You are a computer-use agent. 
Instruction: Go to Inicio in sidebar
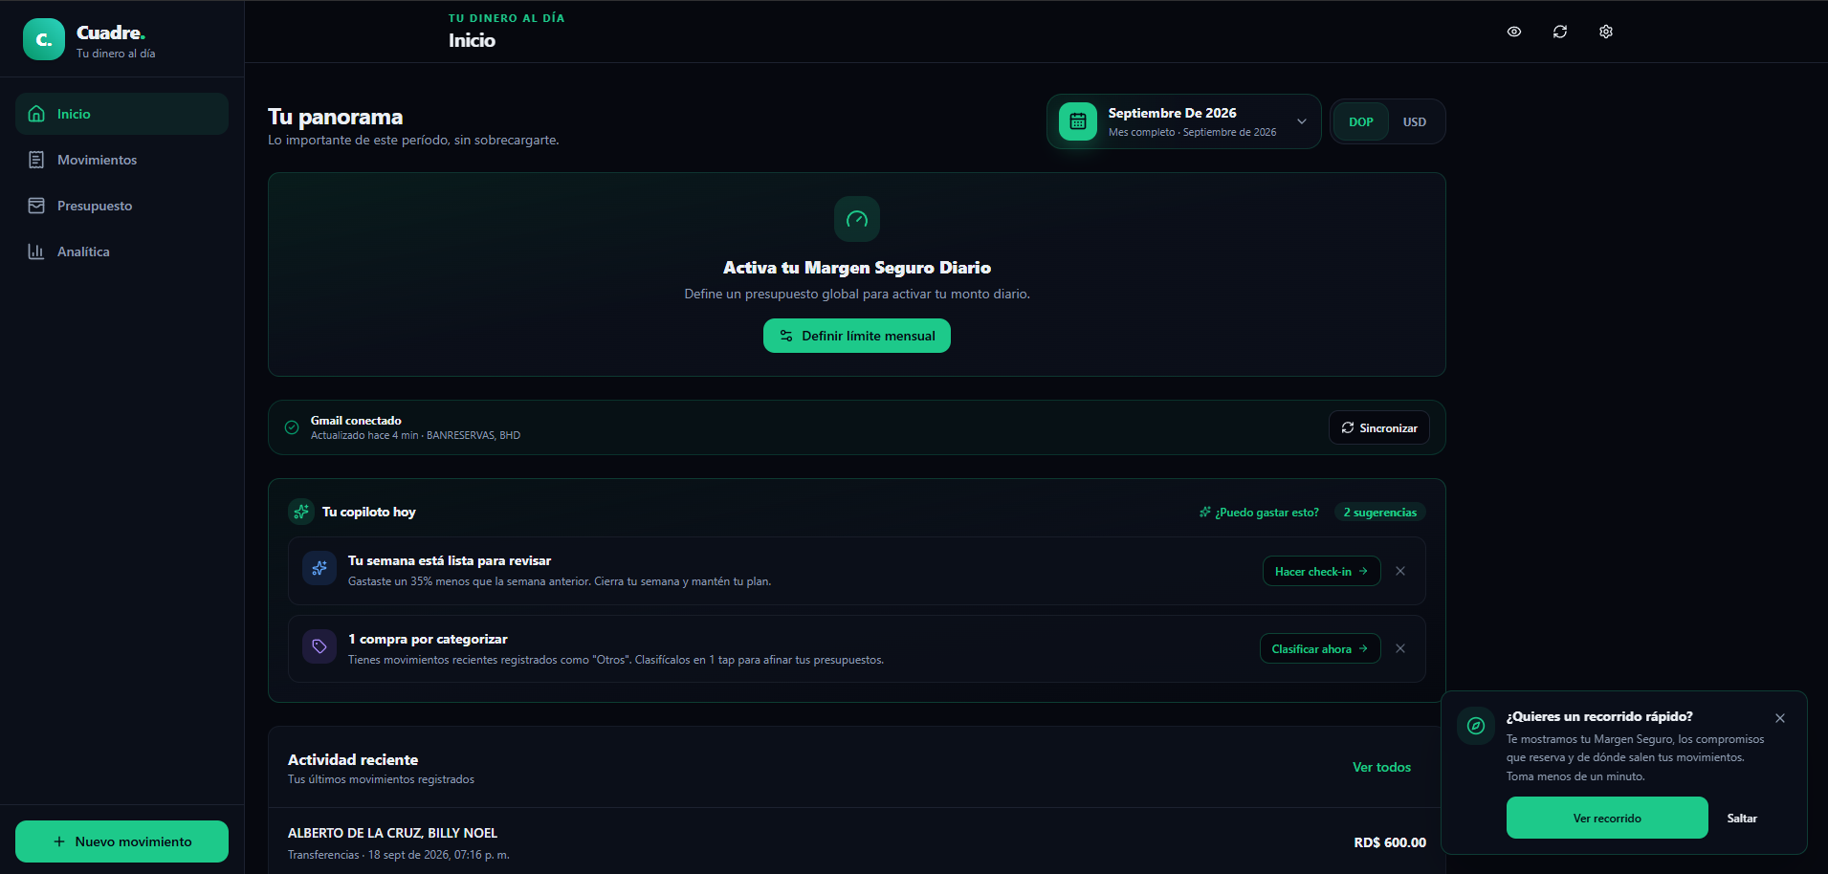coord(121,114)
